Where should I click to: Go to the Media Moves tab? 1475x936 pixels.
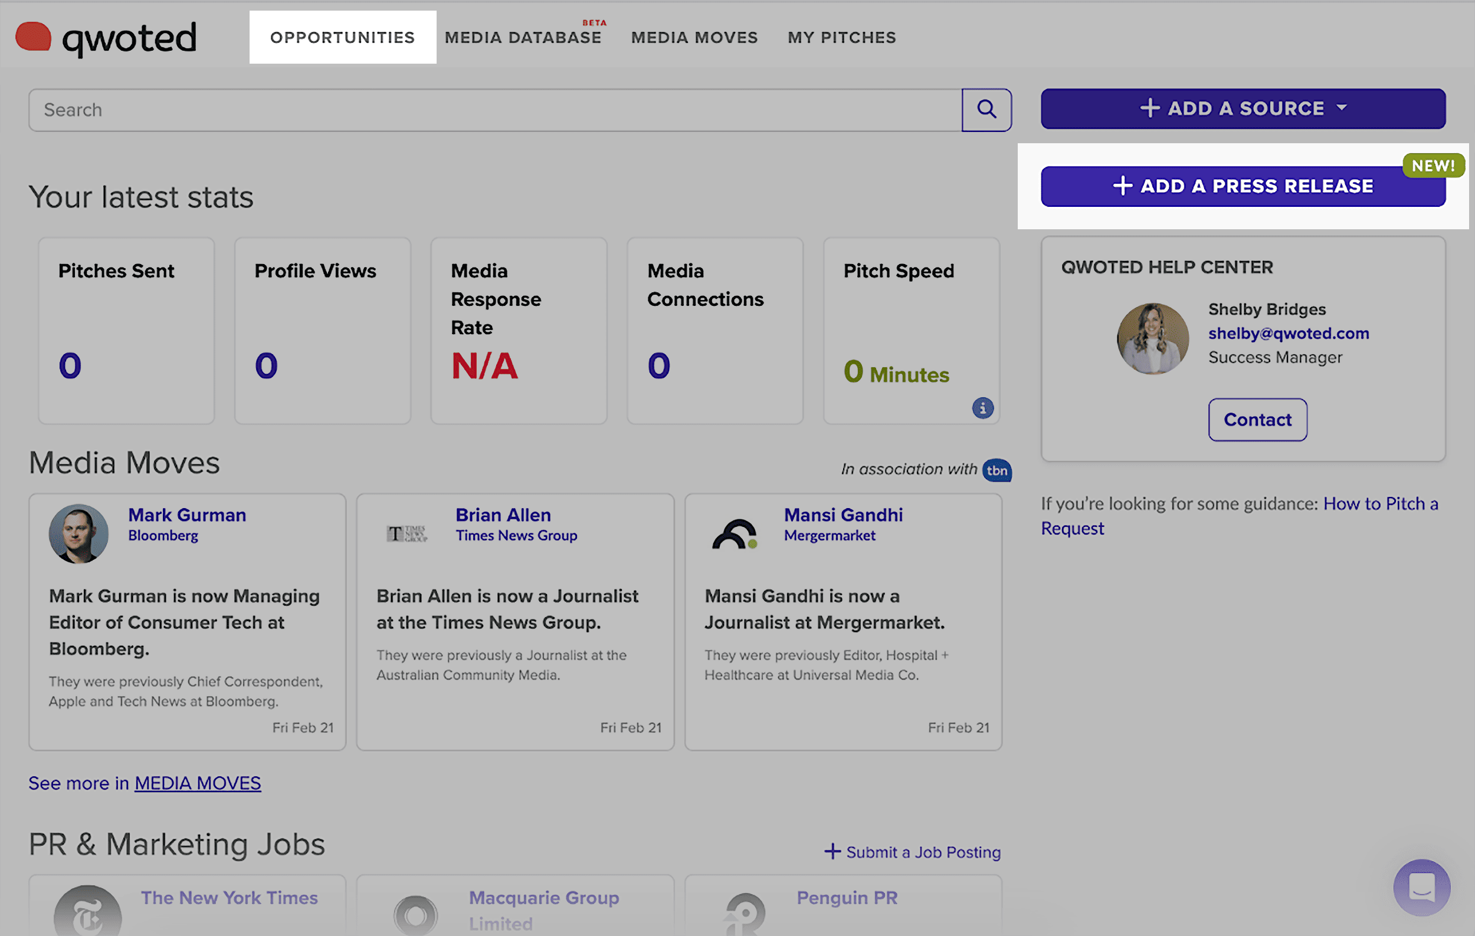tap(694, 37)
